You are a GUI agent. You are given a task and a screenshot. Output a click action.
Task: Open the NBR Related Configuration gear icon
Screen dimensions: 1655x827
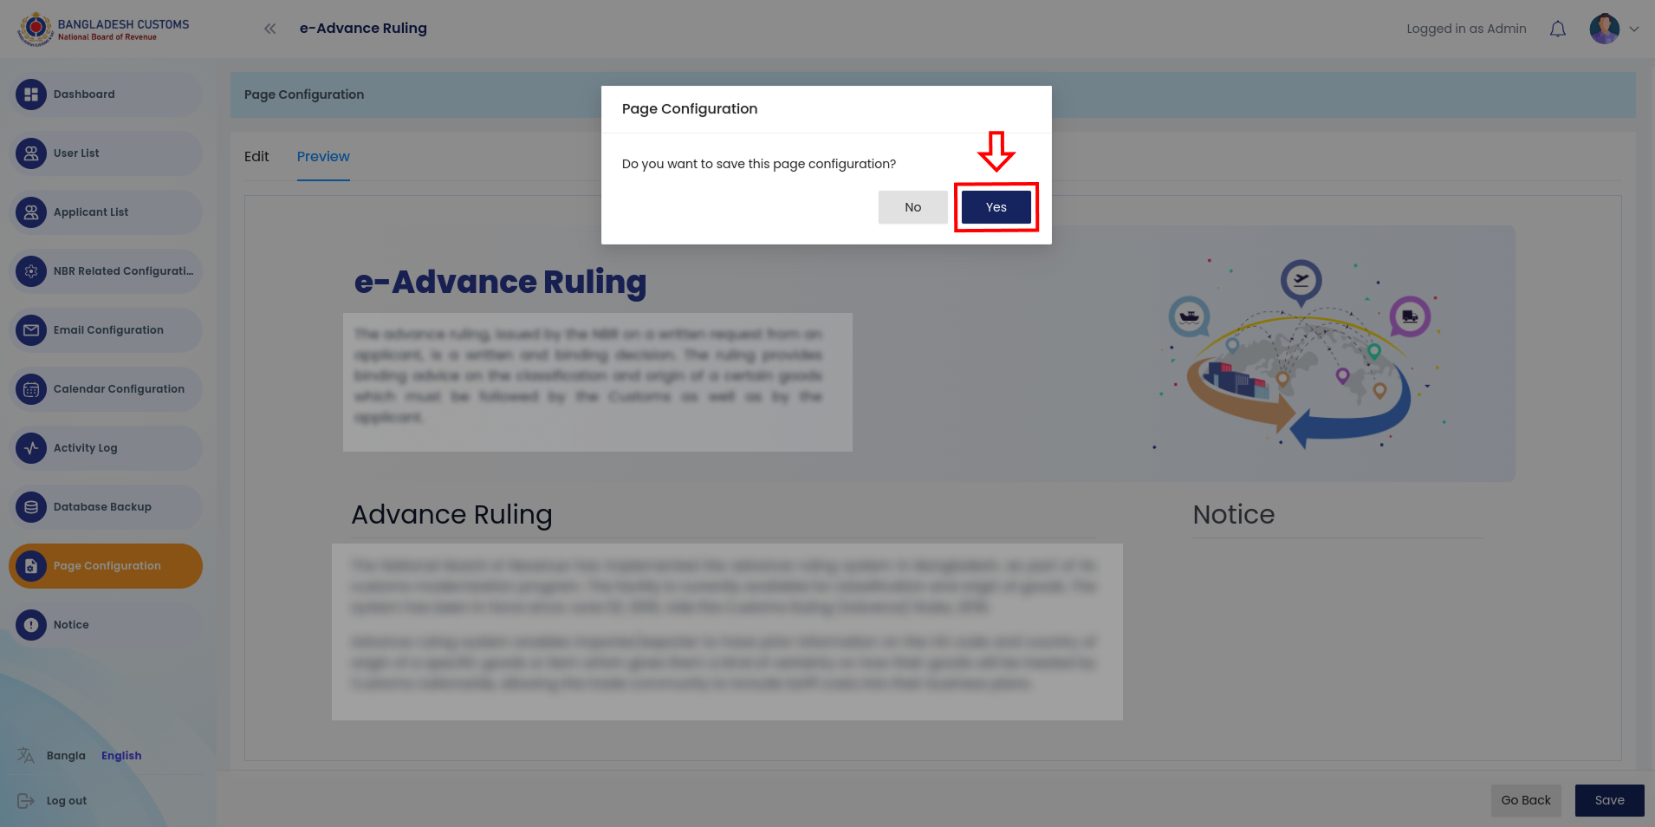click(31, 271)
